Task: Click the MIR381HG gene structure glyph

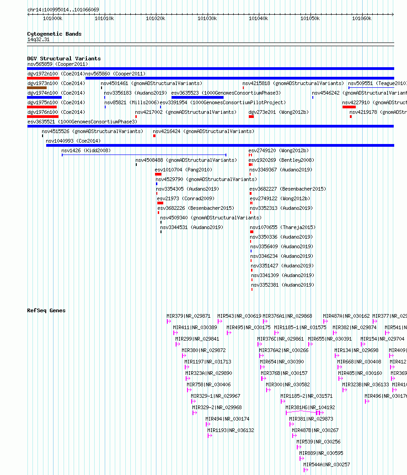Action: [x=305, y=413]
